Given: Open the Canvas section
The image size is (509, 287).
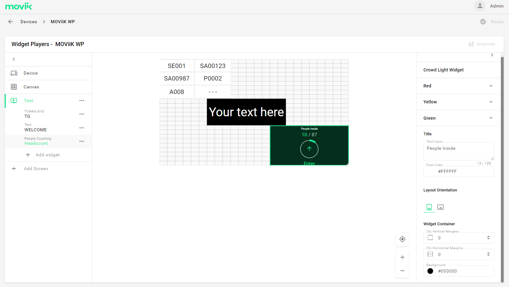Looking at the screenshot, I should [x=48, y=87].
